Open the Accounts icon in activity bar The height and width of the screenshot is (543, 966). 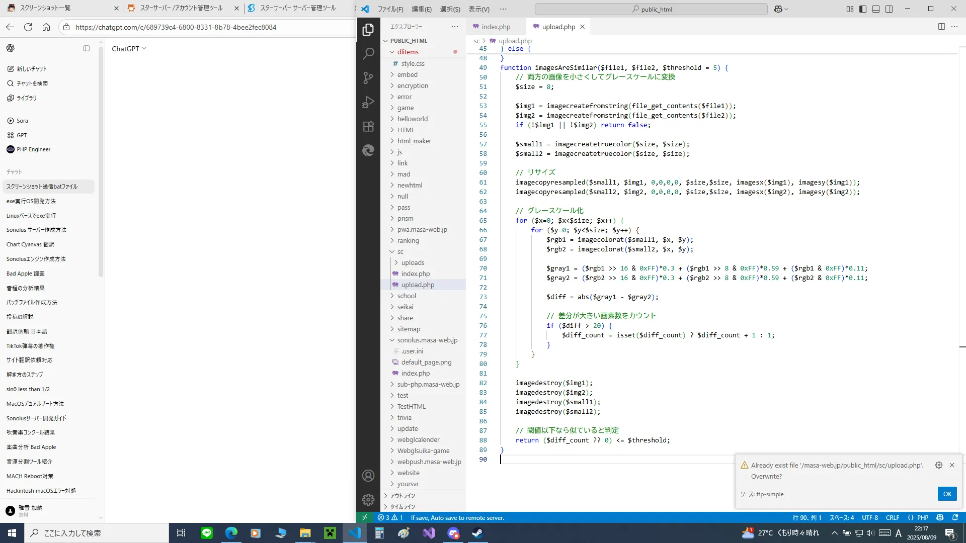[x=368, y=476]
